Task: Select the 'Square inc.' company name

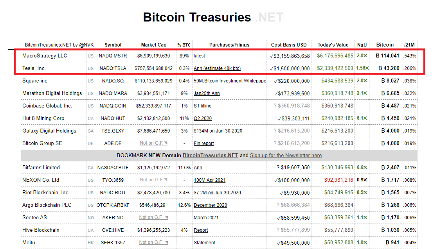Action: click(36, 81)
